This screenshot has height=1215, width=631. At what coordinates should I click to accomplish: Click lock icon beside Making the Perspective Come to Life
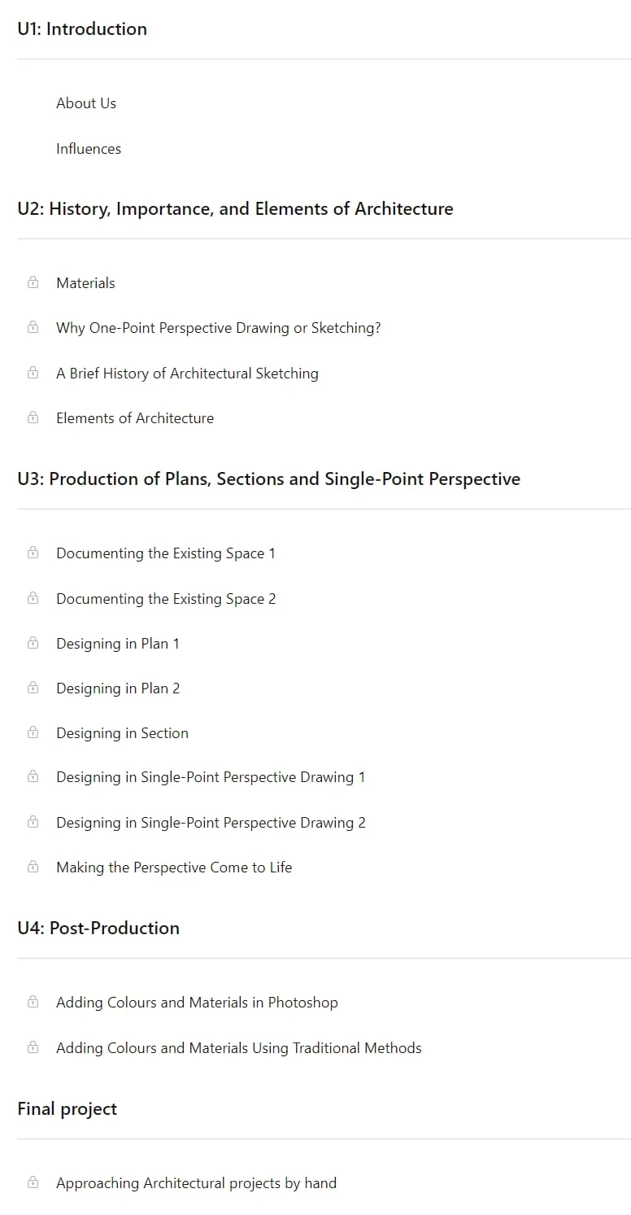pos(33,867)
